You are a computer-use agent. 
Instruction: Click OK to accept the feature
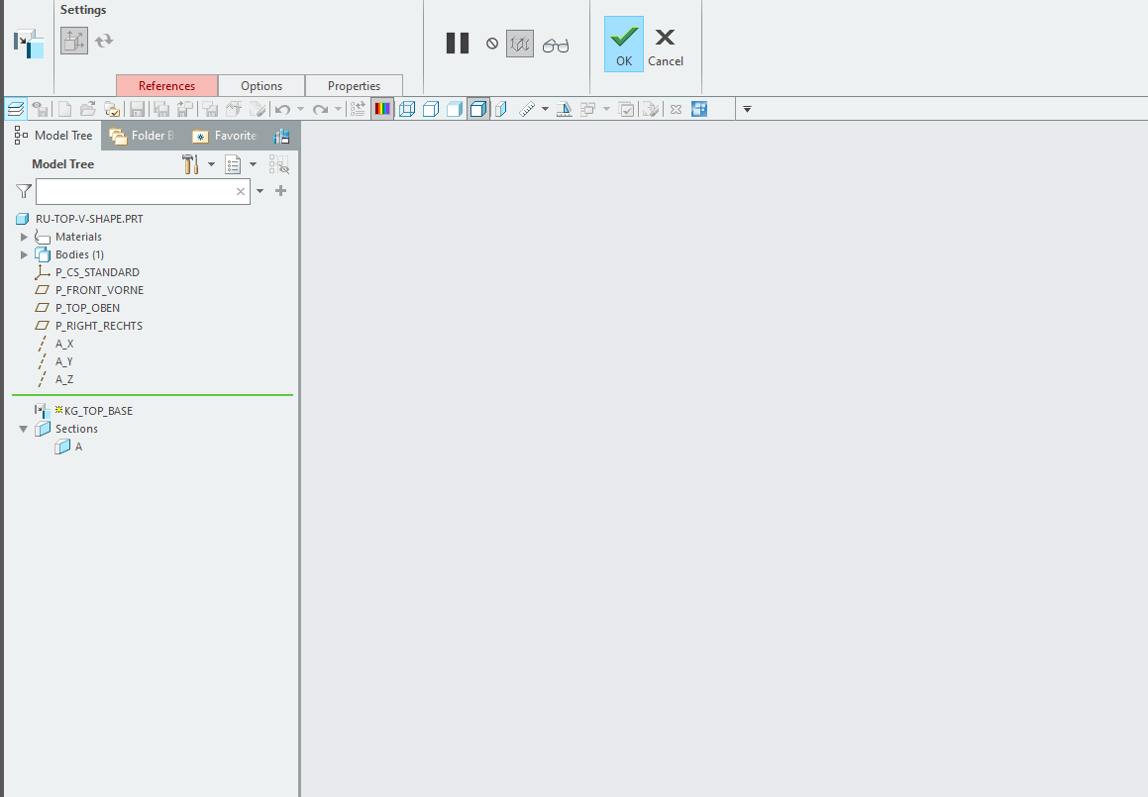623,44
